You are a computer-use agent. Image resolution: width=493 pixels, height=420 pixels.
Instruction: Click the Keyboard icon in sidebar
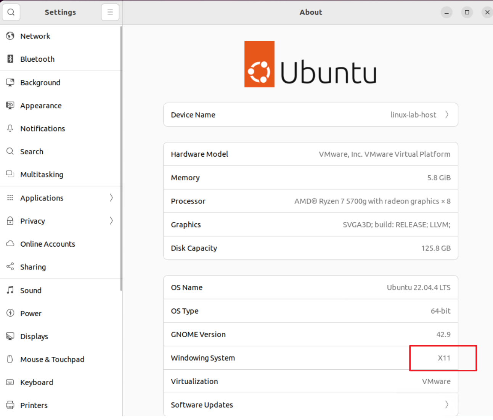(x=10, y=382)
